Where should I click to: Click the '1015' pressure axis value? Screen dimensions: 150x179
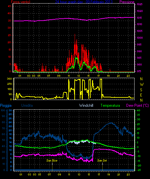(x=139, y=18)
